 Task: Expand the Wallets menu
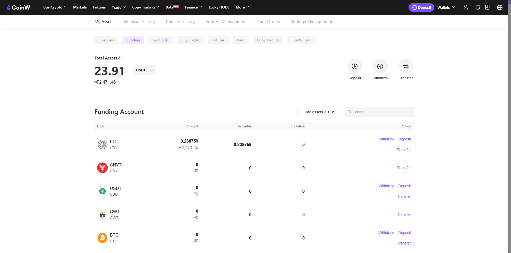446,7
